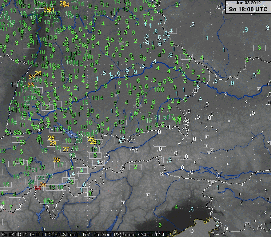Select the orange 36 value beside red 84

point(43,184)
